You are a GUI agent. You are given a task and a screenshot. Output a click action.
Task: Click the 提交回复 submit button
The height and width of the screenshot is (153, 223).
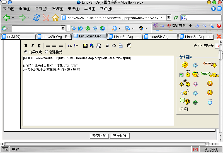[x=99, y=136]
